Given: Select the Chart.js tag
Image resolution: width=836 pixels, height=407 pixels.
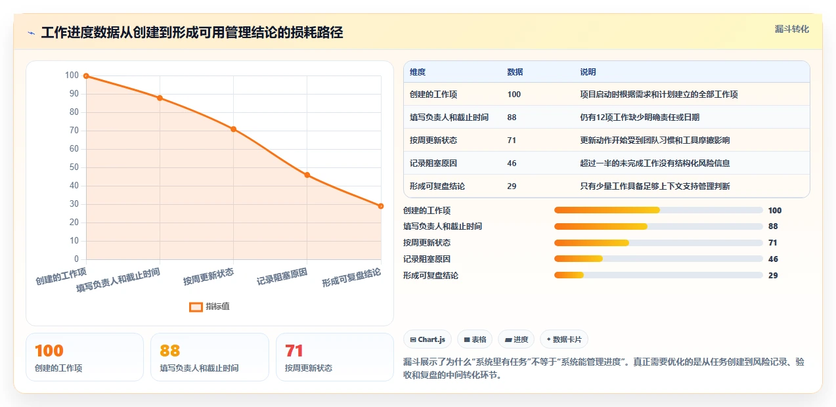Looking at the screenshot, I should (428, 339).
